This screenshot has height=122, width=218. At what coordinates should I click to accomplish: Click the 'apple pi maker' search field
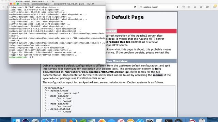point(159,7)
